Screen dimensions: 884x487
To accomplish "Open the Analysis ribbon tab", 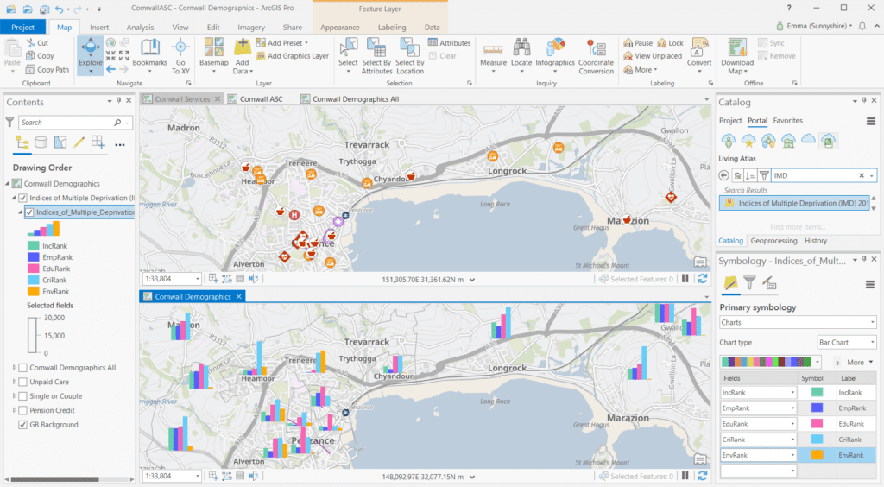I will (140, 27).
